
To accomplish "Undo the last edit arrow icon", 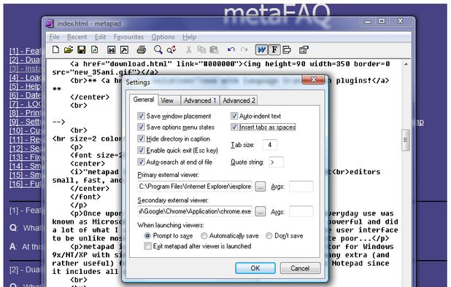I will pos(231,50).
